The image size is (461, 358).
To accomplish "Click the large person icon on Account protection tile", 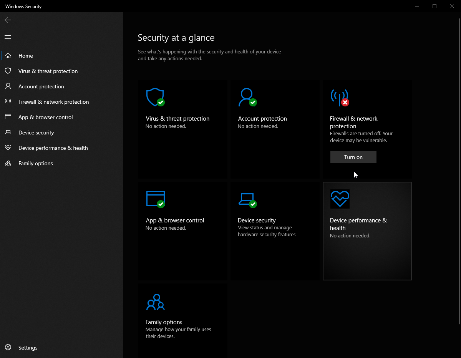I will (247, 97).
